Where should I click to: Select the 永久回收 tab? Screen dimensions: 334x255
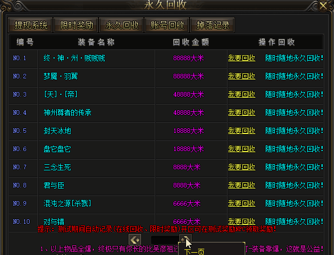click(121, 25)
